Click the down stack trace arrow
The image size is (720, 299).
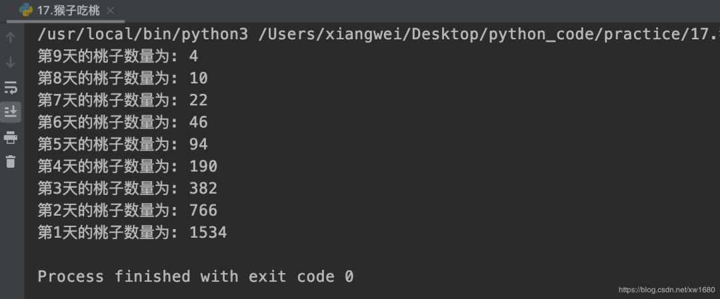(11, 63)
